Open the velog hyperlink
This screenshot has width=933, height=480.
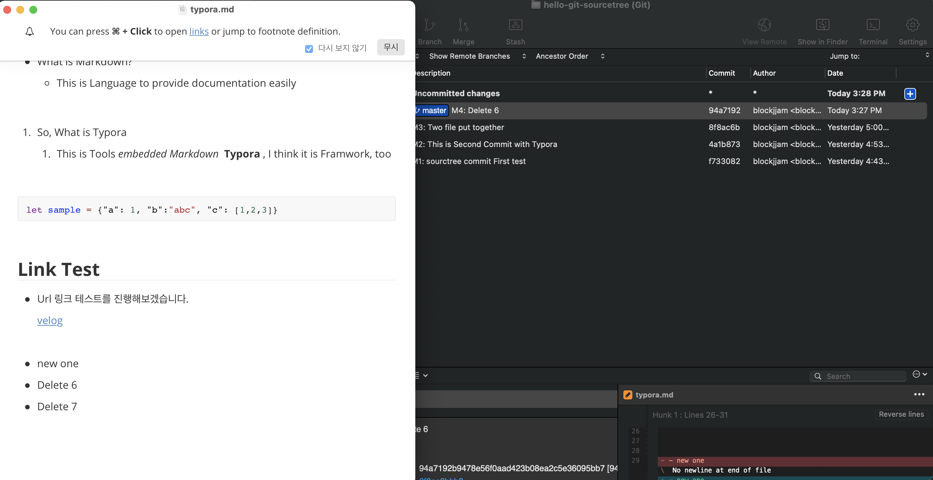click(50, 321)
